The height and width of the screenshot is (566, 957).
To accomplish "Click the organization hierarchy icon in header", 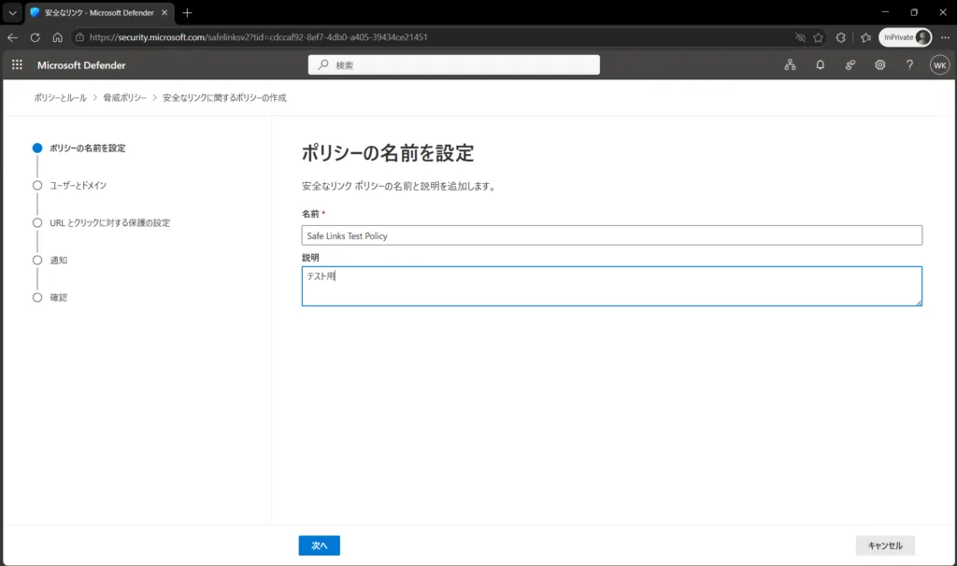I will tap(791, 64).
